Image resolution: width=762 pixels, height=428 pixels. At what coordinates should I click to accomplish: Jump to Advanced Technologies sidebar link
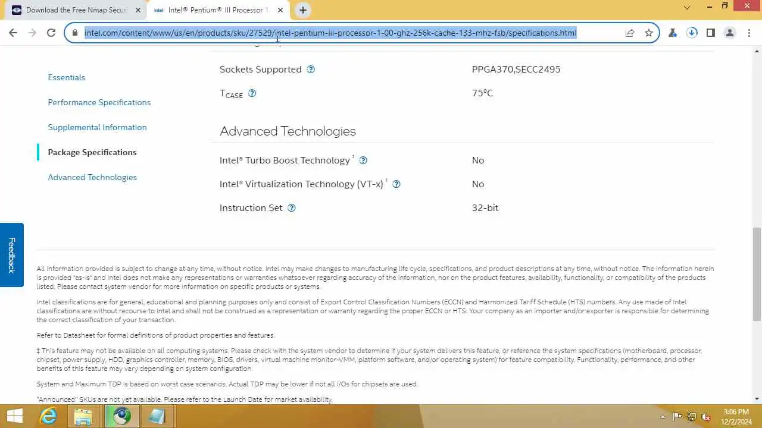[92, 177]
